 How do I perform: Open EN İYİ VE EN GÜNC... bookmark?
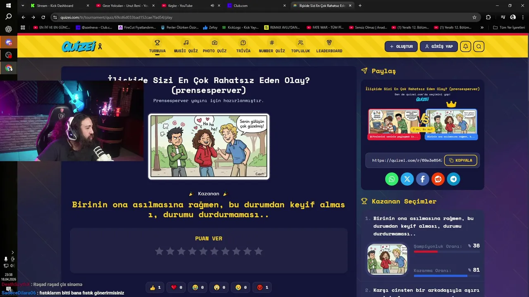[x=52, y=28]
